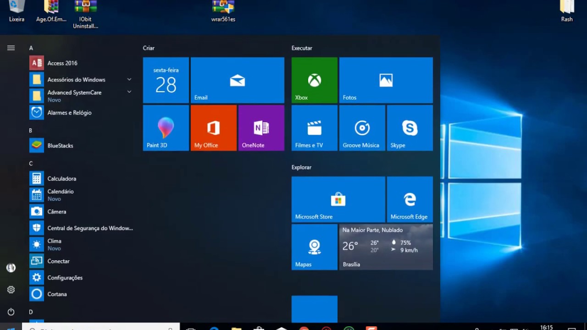Click the letter D section header

coord(31,312)
